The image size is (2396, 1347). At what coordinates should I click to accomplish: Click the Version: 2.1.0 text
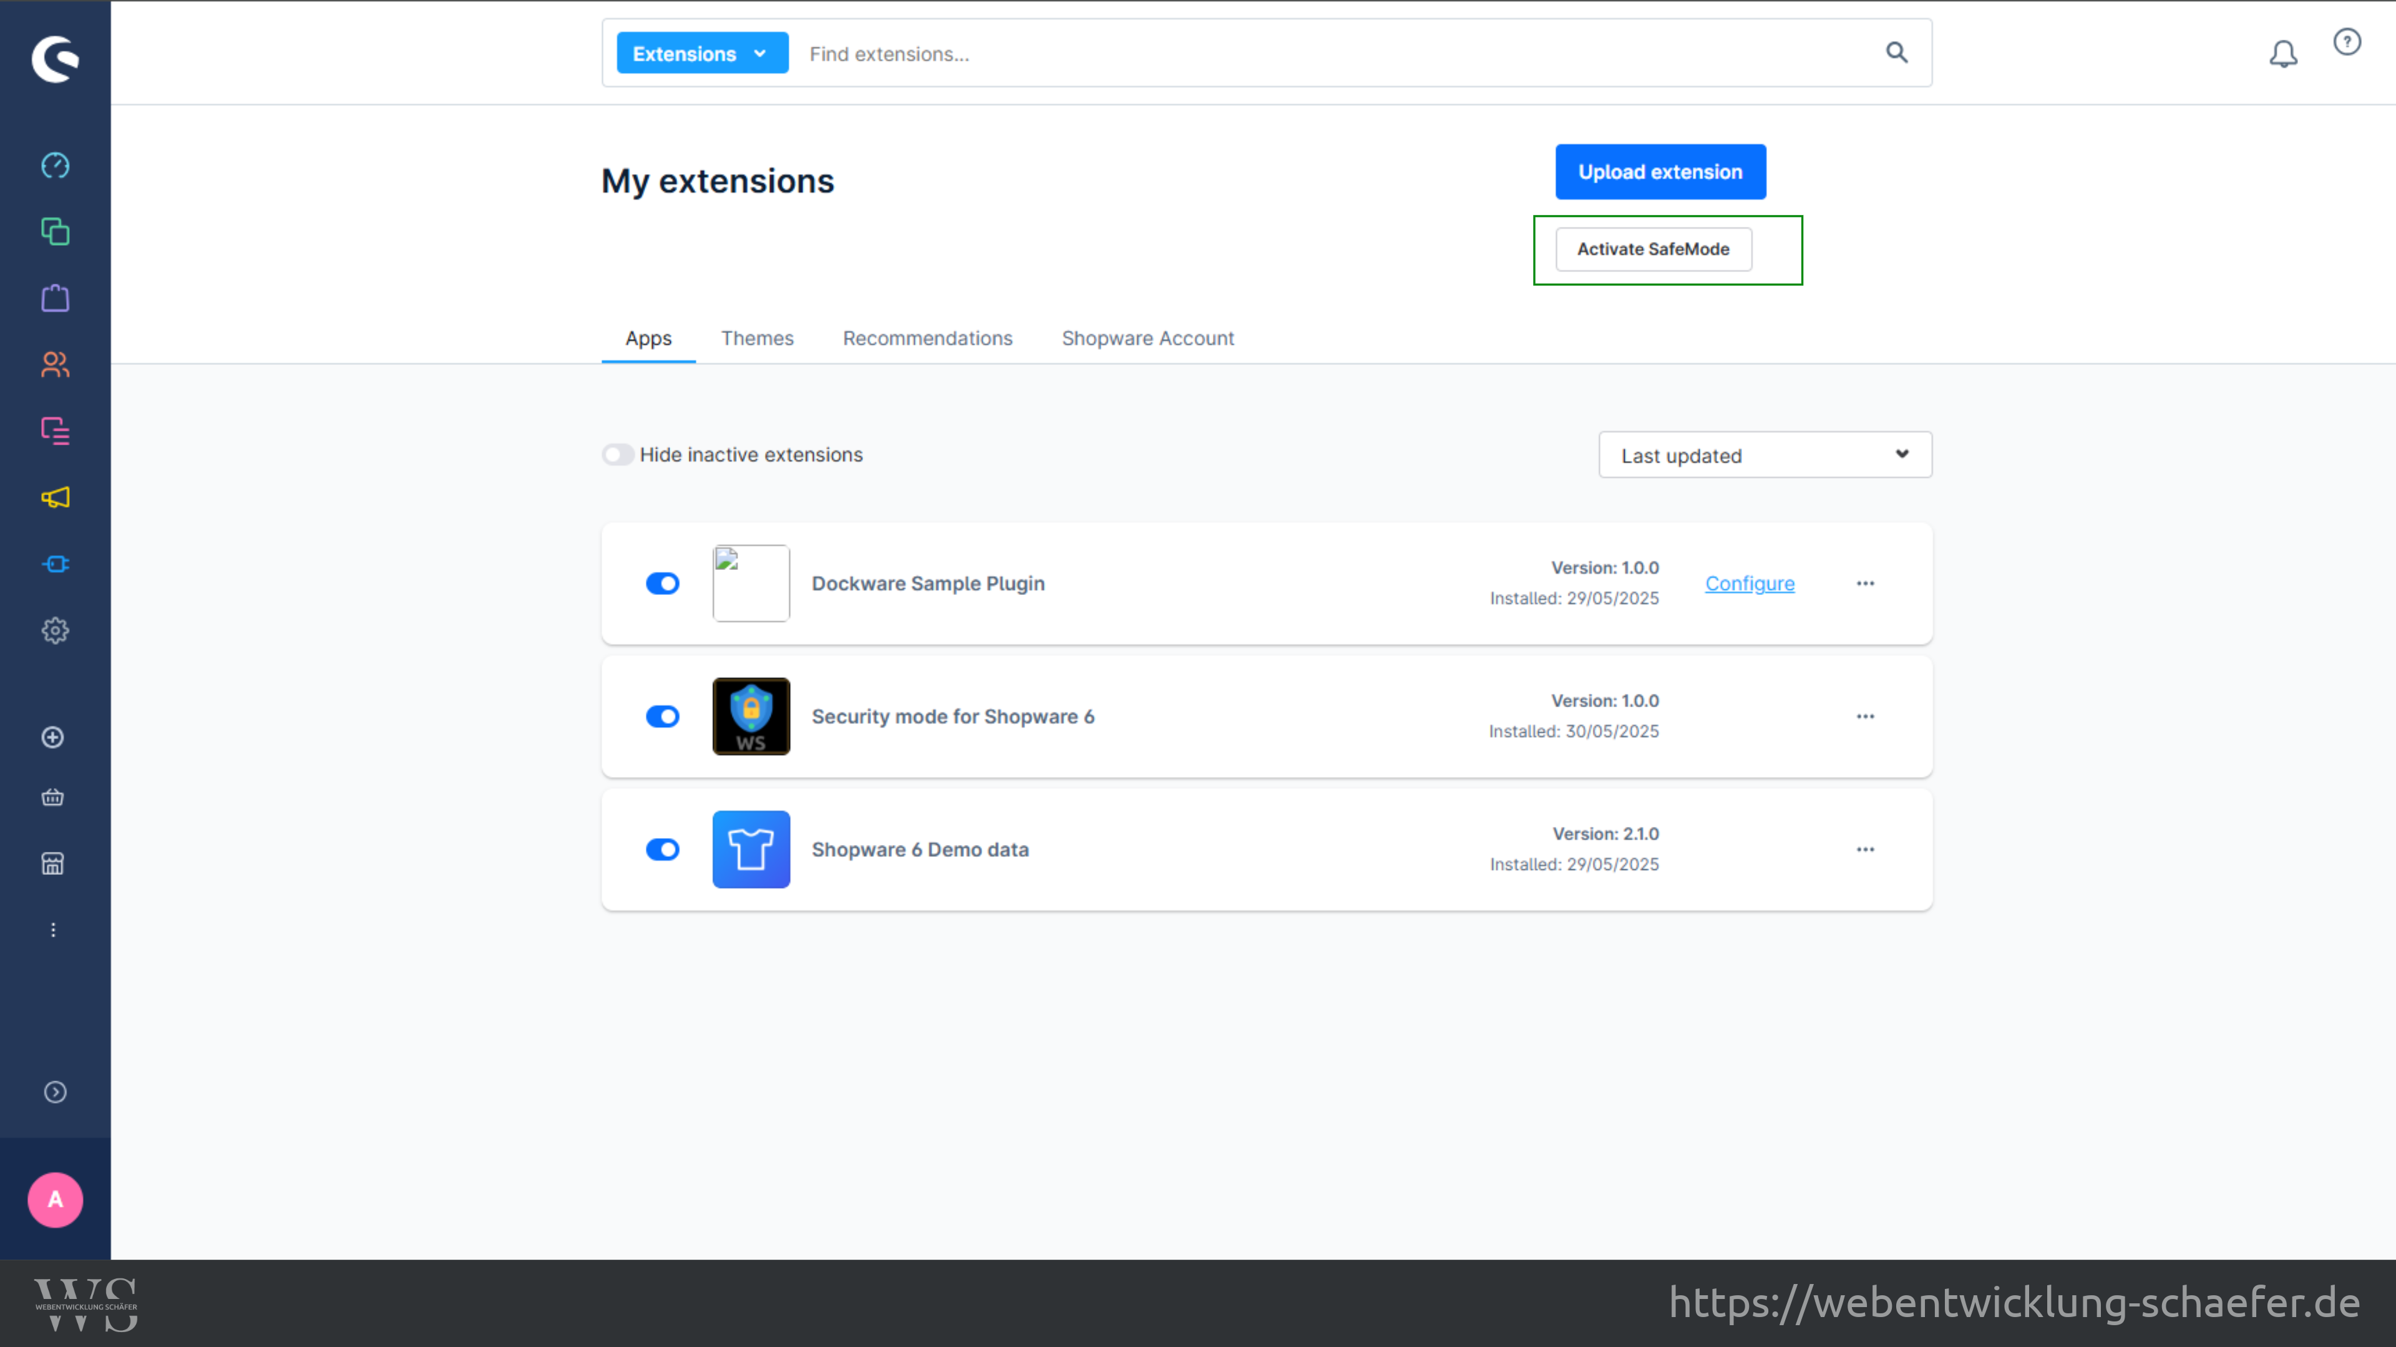click(x=1605, y=834)
